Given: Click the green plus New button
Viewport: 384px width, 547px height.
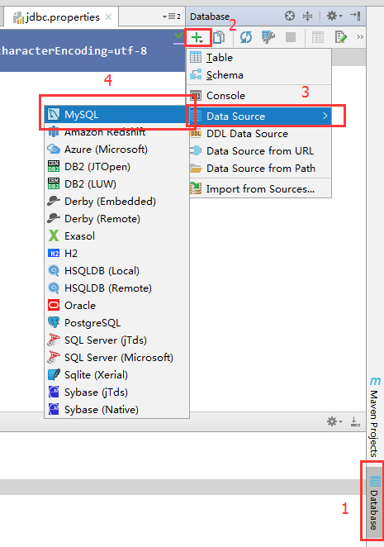Looking at the screenshot, I should coord(197,37).
